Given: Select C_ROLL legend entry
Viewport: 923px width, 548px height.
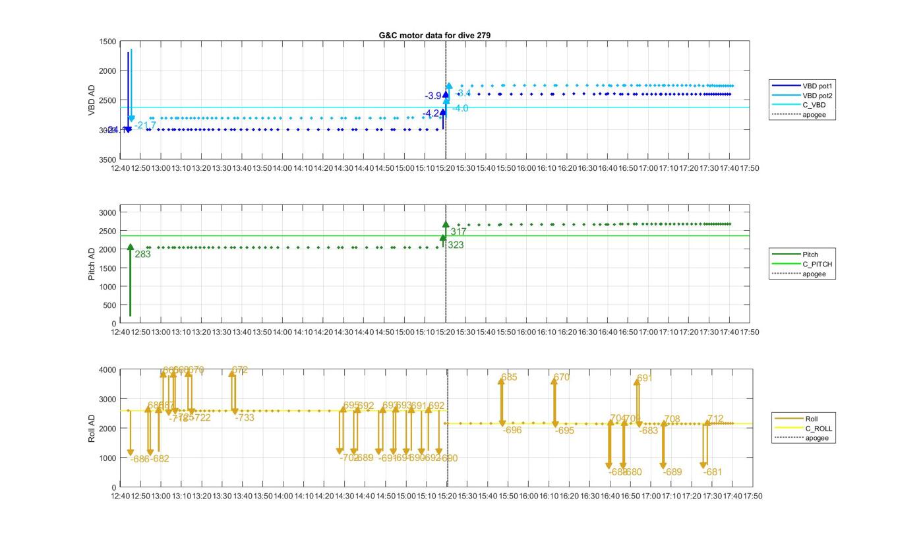Looking at the screenshot, I should click(803, 429).
